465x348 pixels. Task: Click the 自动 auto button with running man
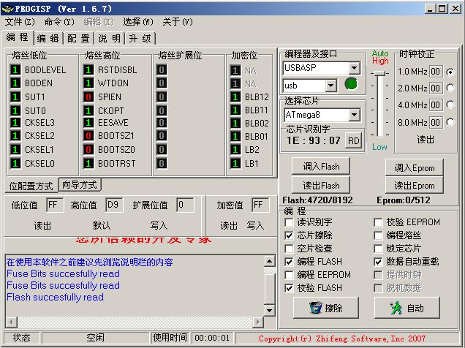(x=407, y=308)
